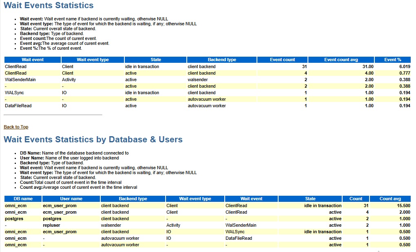Click the State header in the top table
Image resolution: width=416 pixels, height=252 pixels.
coord(155,60)
